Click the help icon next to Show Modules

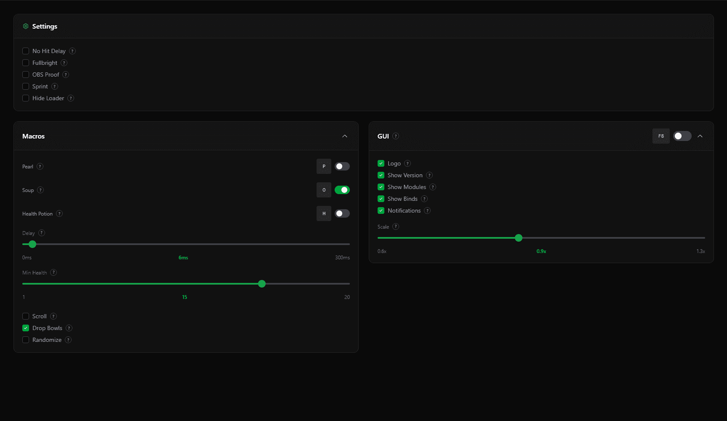[433, 187]
